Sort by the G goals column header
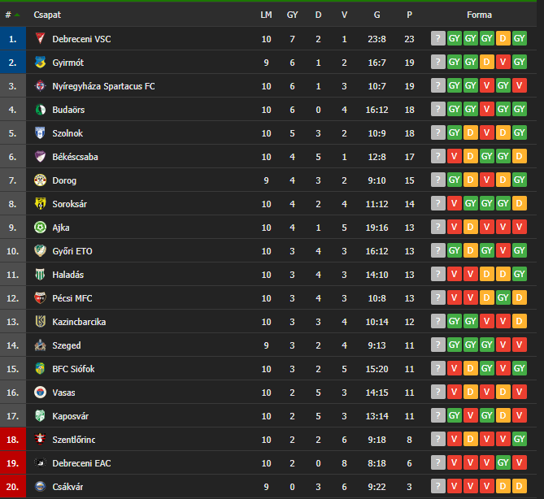The image size is (544, 499). point(376,15)
